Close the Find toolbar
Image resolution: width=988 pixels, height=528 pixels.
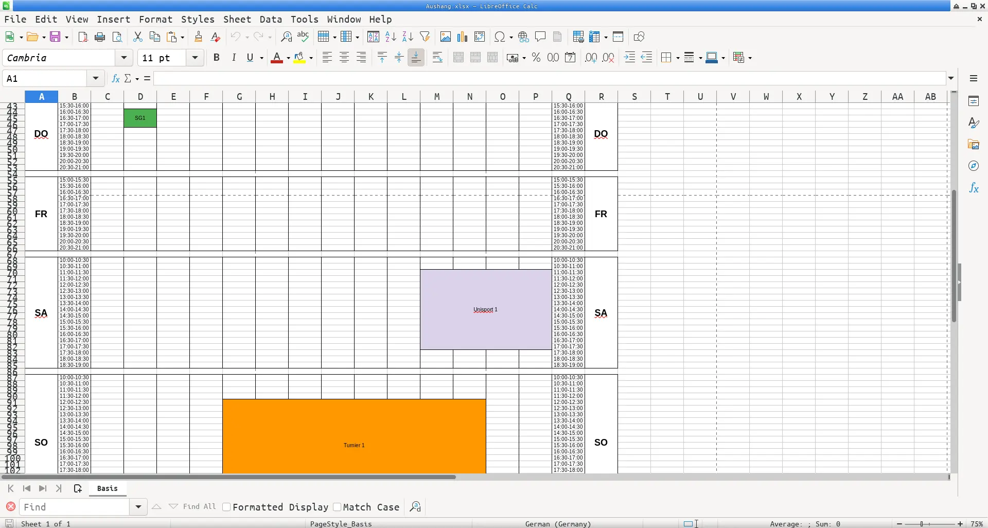[10, 507]
